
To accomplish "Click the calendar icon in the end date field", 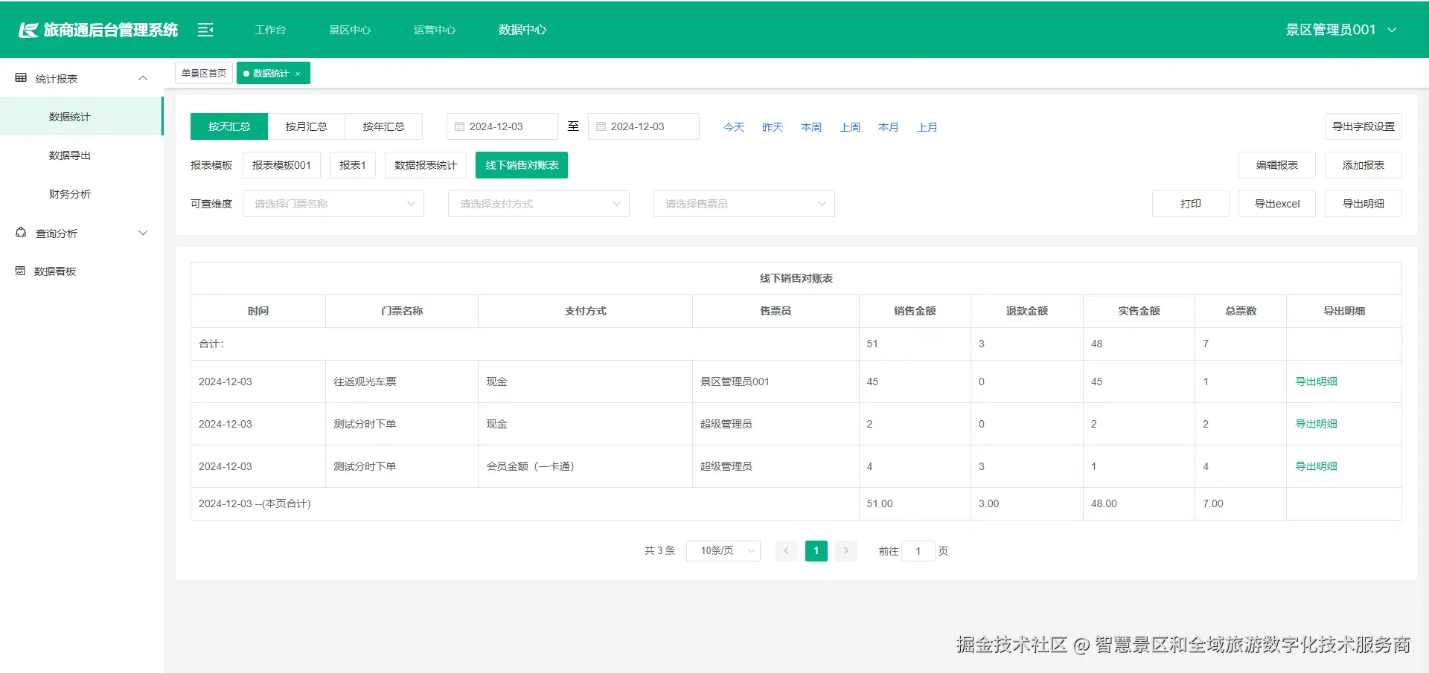I will tap(601, 126).
